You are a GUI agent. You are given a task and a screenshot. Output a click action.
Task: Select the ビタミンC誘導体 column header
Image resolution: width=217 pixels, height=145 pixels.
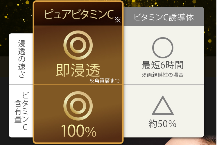tap(164, 16)
